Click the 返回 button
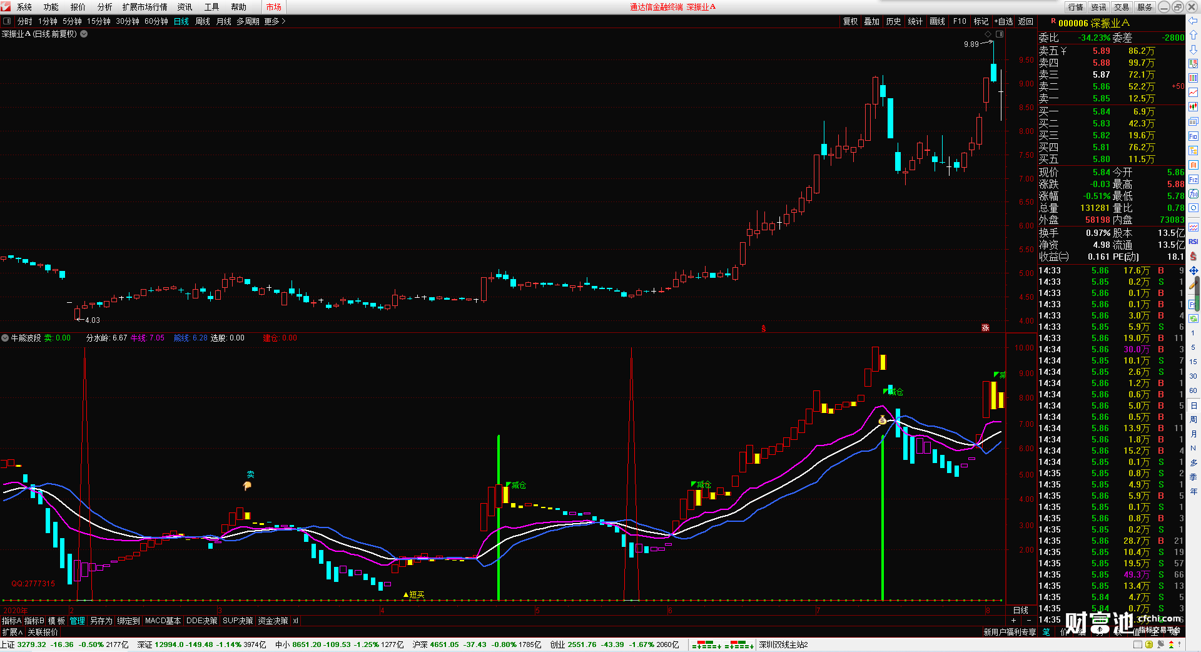Screen dimensions: 1201x652 click(x=1026, y=21)
